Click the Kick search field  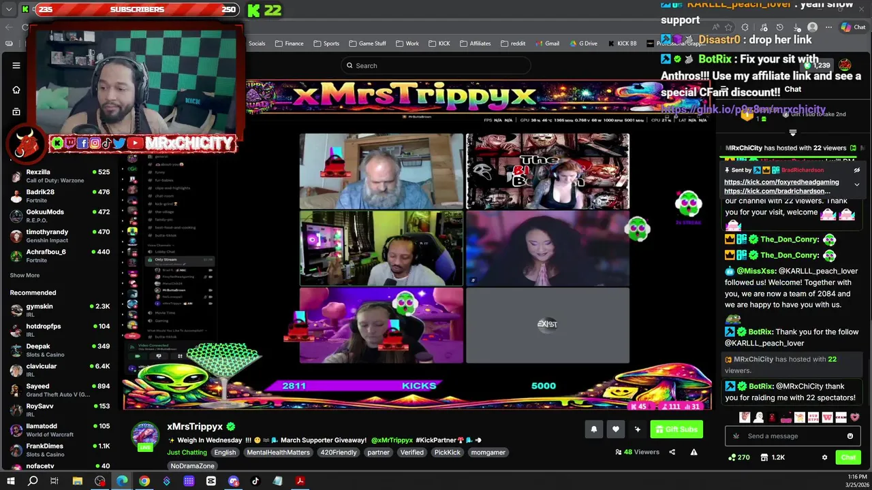point(436,65)
